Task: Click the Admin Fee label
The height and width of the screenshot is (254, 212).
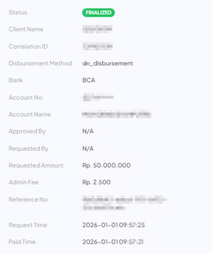Action: pos(23,182)
